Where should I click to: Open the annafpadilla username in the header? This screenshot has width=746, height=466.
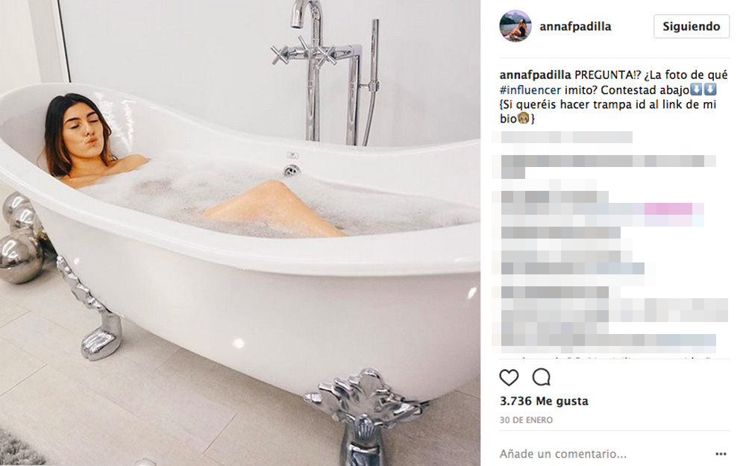click(x=575, y=27)
